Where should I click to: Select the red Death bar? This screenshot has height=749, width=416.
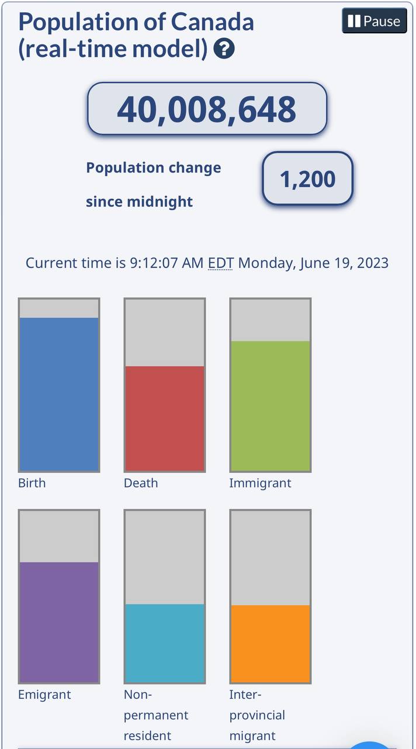pyautogui.click(x=164, y=418)
